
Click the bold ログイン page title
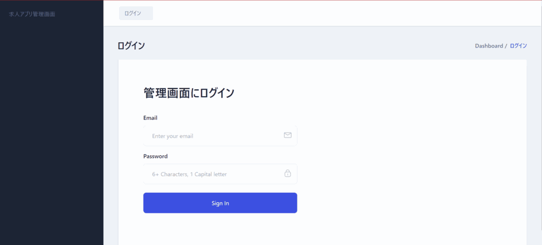tap(131, 46)
